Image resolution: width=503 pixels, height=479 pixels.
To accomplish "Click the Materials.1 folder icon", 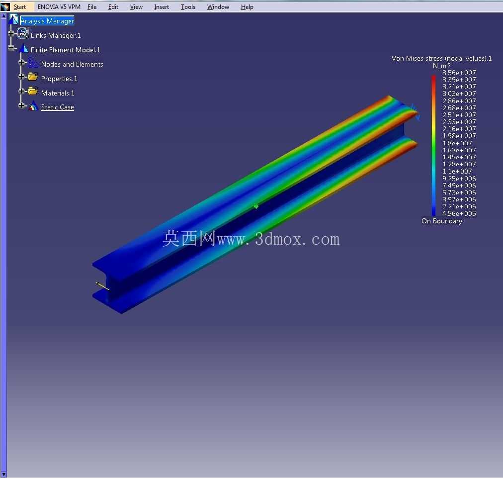I will tap(33, 91).
